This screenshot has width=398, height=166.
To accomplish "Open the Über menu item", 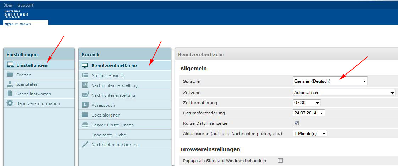I will click(x=8, y=5).
